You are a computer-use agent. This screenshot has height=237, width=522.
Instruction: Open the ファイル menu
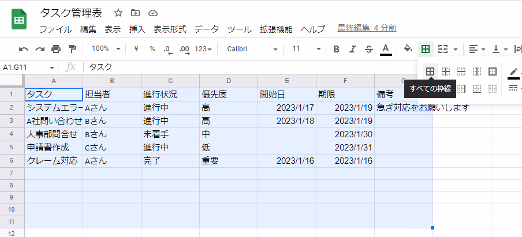coord(55,29)
